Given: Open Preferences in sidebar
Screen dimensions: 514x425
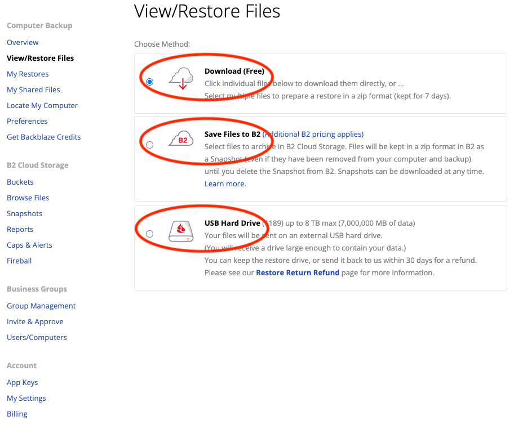Looking at the screenshot, I should [27, 121].
